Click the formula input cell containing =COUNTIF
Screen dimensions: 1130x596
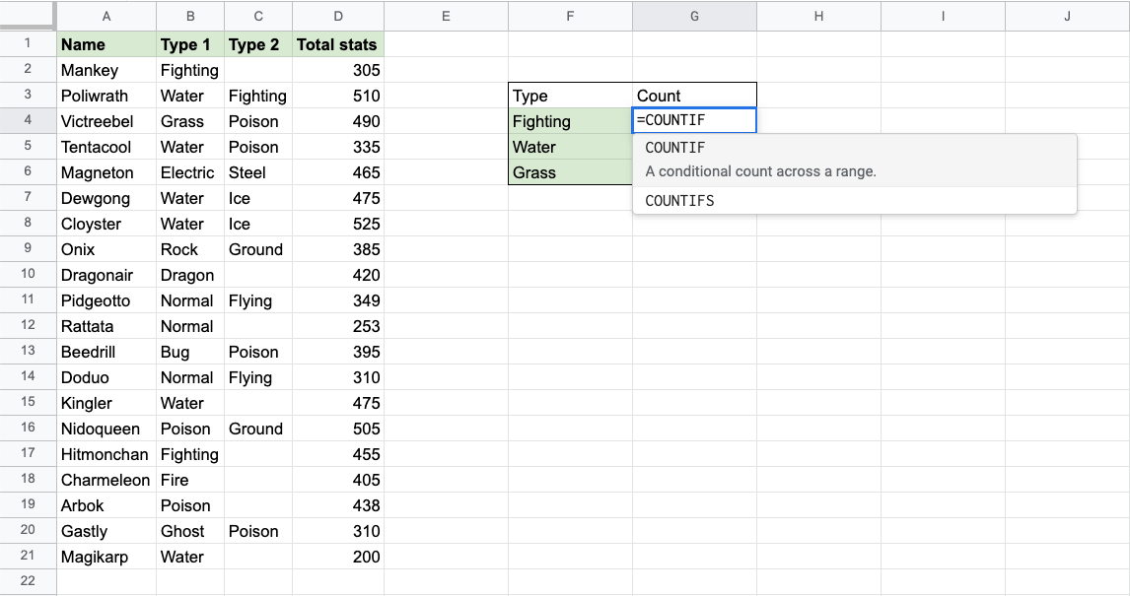[694, 121]
